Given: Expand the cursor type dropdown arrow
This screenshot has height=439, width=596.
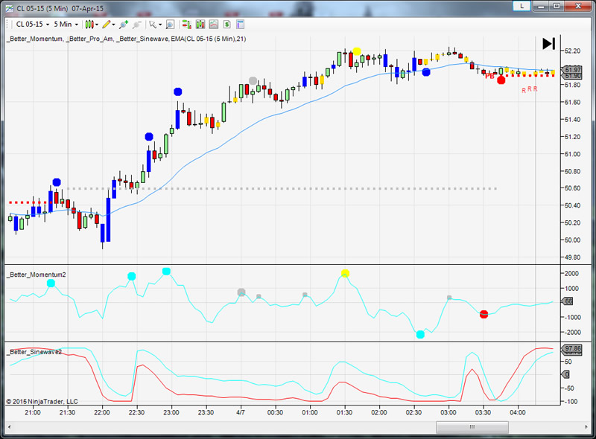Looking at the screenshot, I should coord(160,25).
